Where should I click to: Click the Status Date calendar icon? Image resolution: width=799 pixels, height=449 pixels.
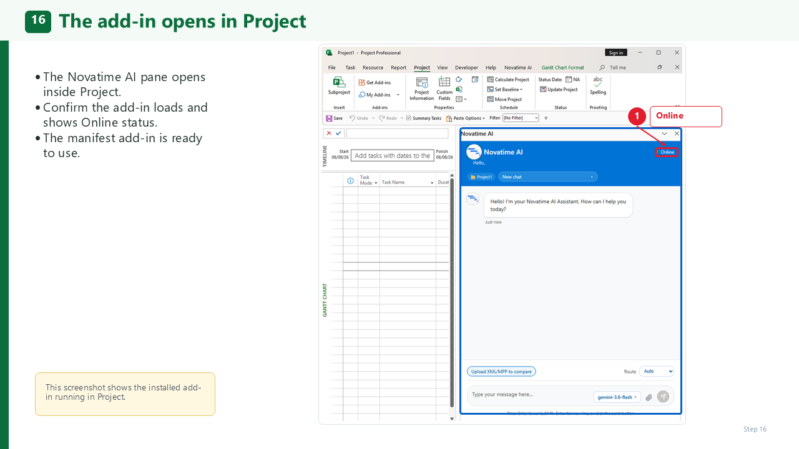[569, 79]
